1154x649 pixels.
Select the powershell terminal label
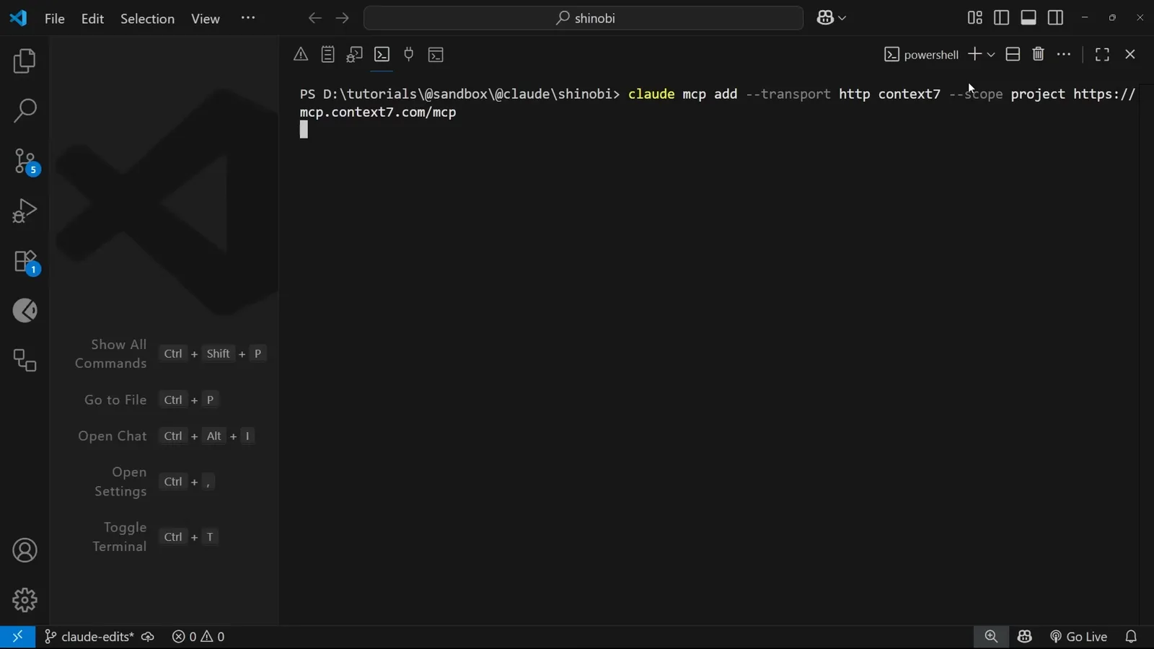pyautogui.click(x=922, y=55)
